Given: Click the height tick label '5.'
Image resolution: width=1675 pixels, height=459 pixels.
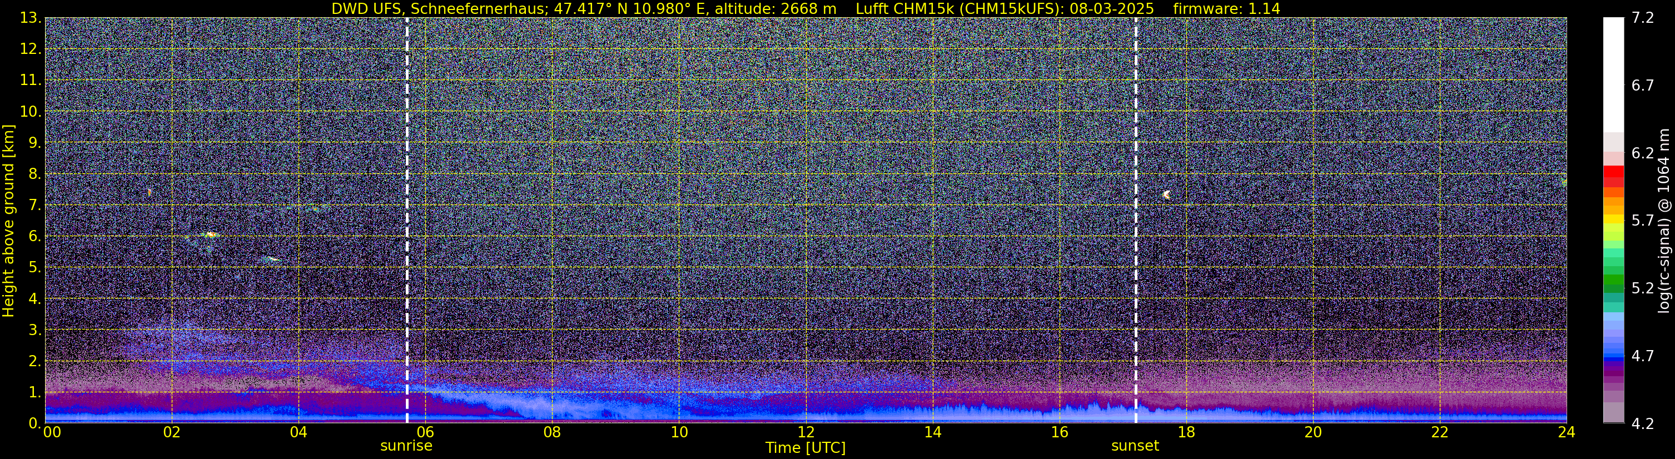Looking at the screenshot, I should pos(35,268).
